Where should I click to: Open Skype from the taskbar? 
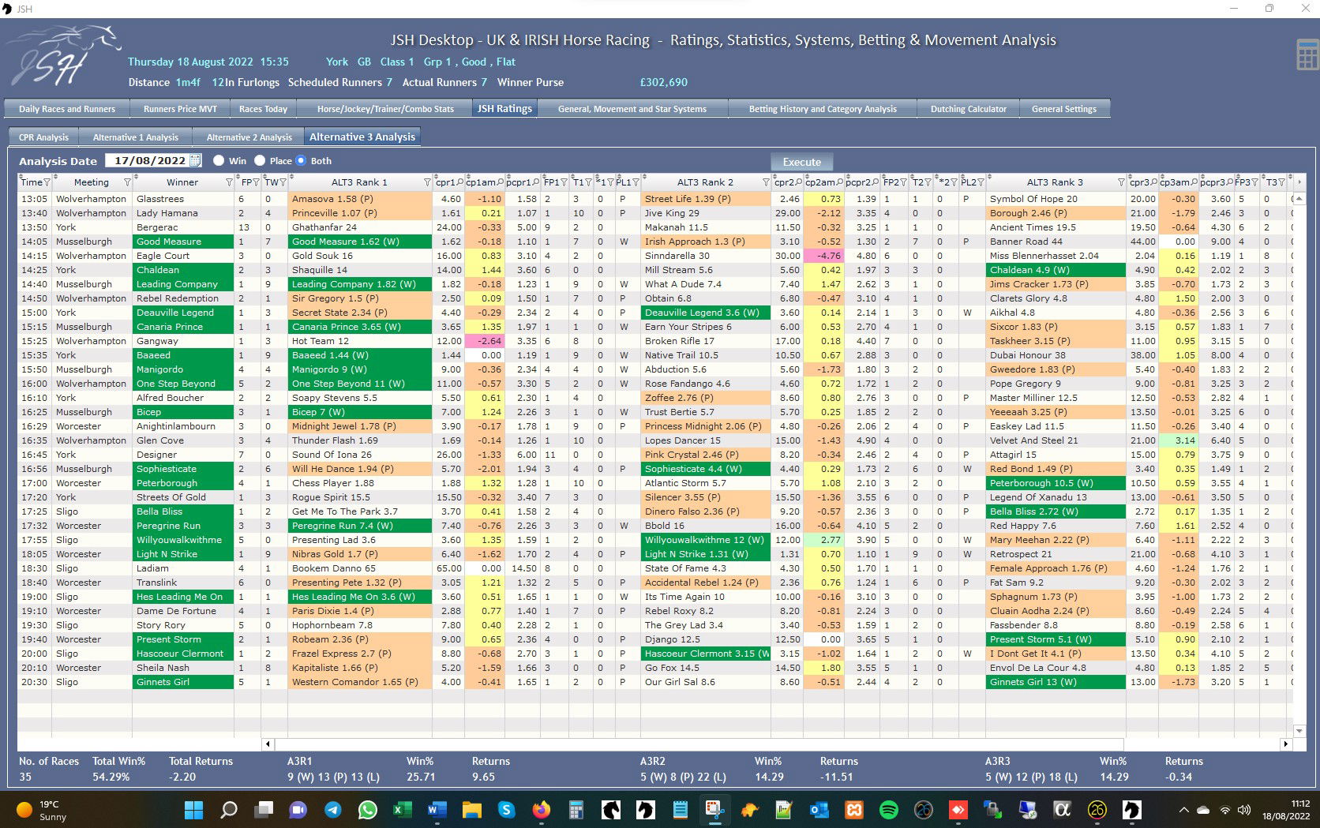click(x=506, y=810)
